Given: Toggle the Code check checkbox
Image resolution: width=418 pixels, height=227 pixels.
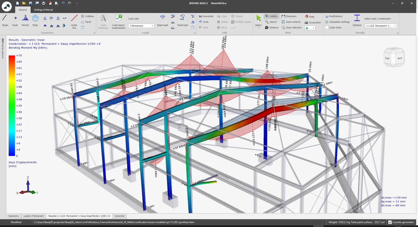Looking at the screenshot, I should (327, 27).
